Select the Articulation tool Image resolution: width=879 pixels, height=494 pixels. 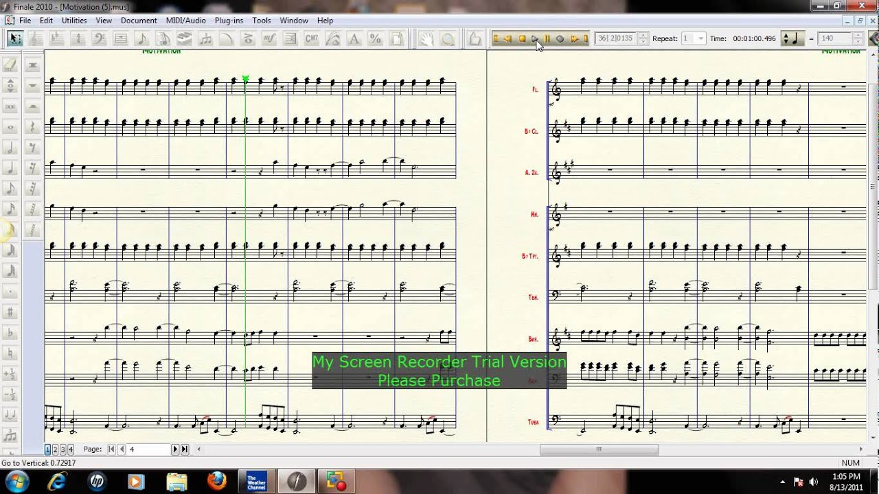click(248, 38)
